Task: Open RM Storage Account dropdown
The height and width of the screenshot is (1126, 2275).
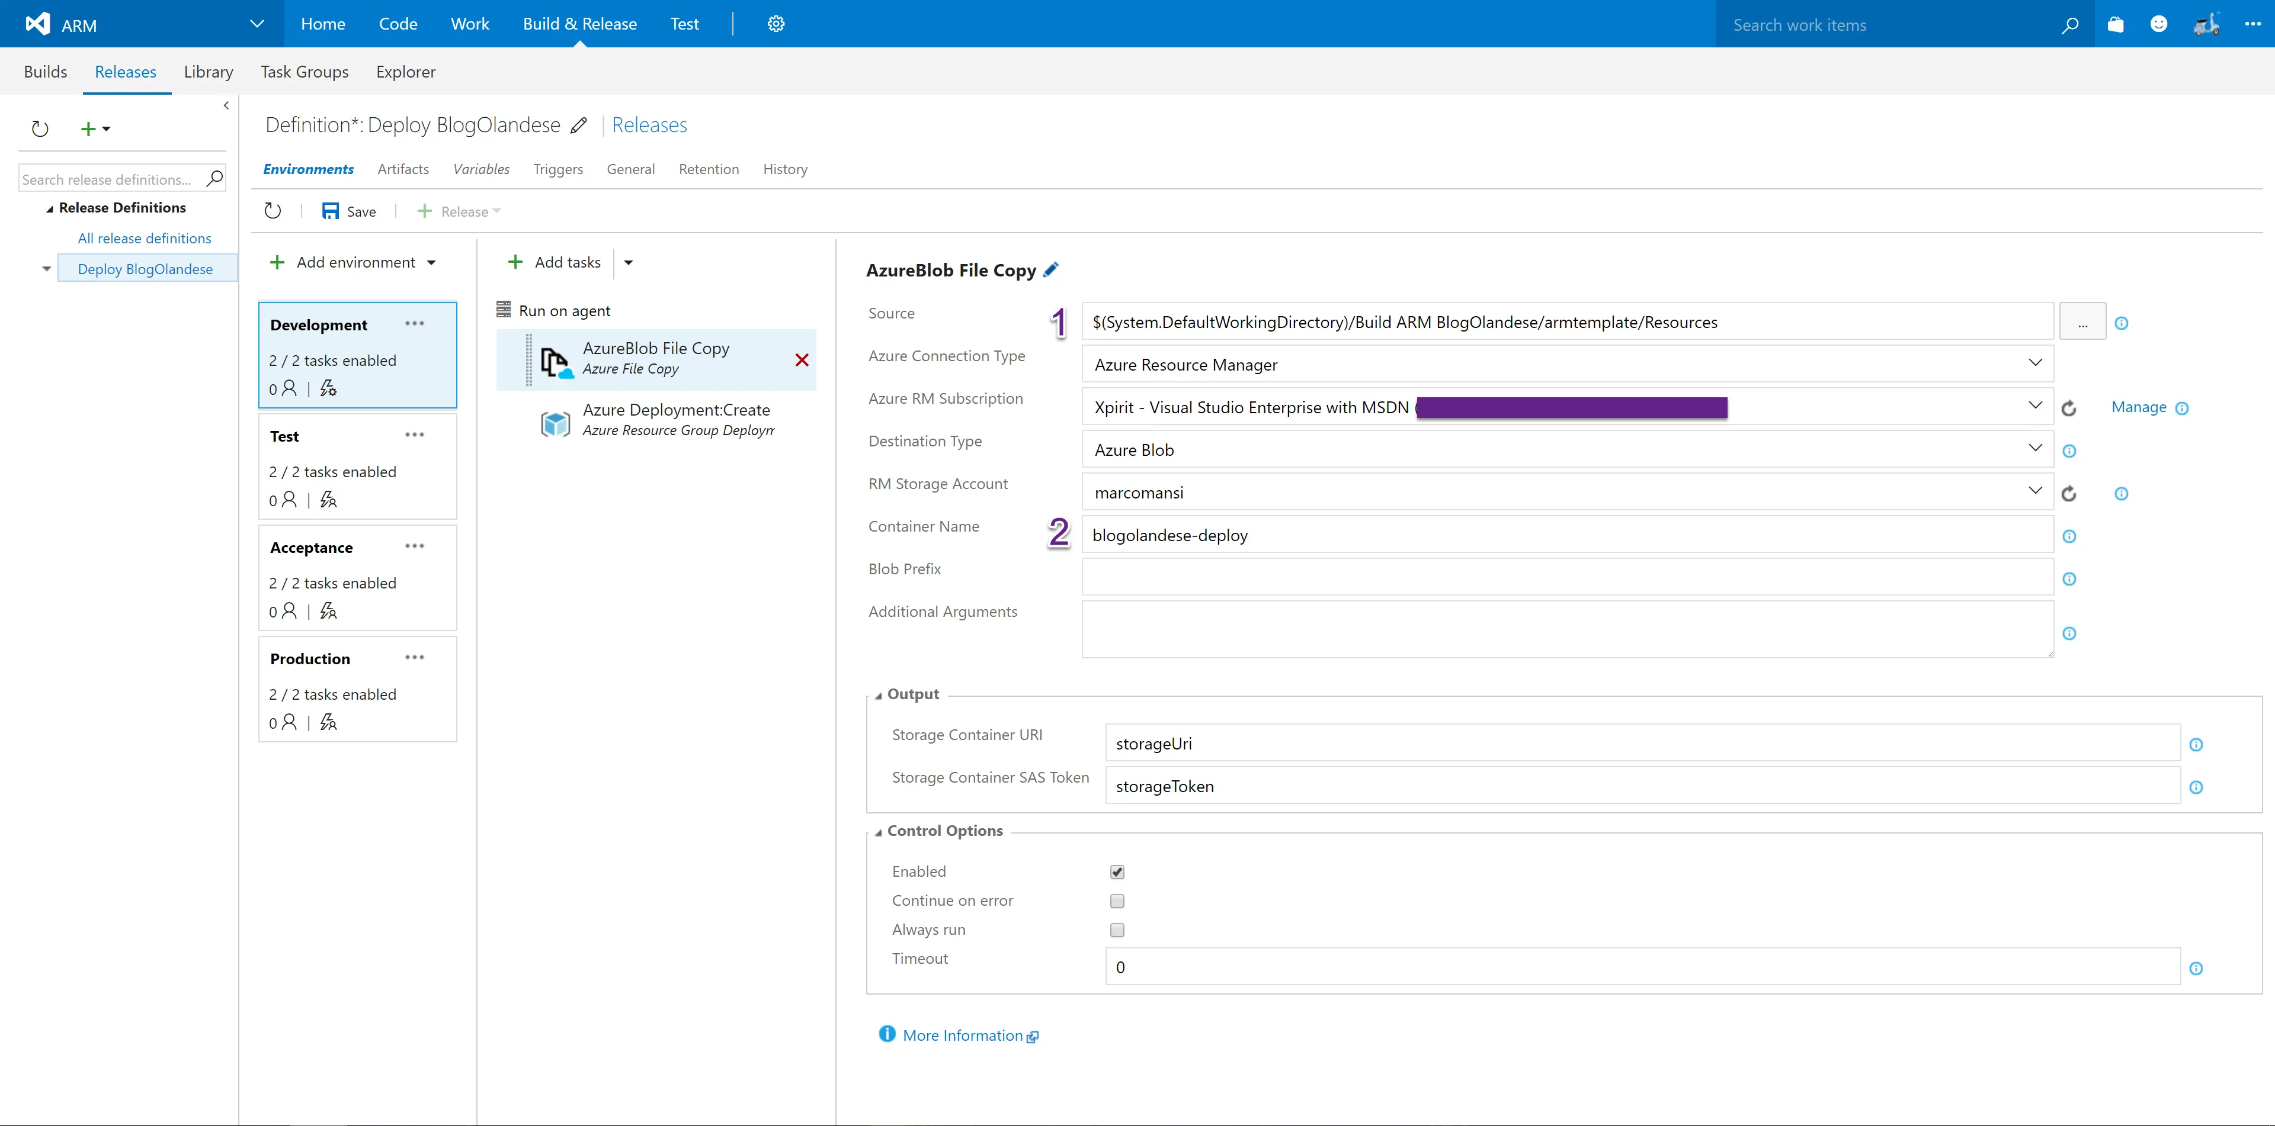Action: pos(2035,490)
